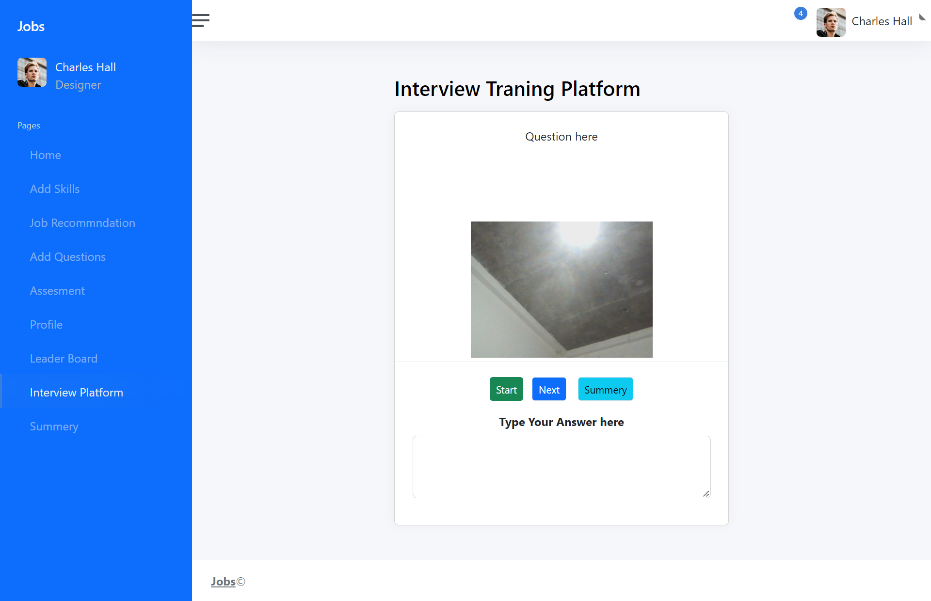Go to the Profile page
The image size is (931, 601).
46,324
